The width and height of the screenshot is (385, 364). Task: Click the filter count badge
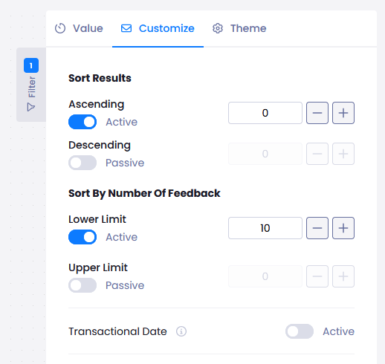click(x=31, y=65)
